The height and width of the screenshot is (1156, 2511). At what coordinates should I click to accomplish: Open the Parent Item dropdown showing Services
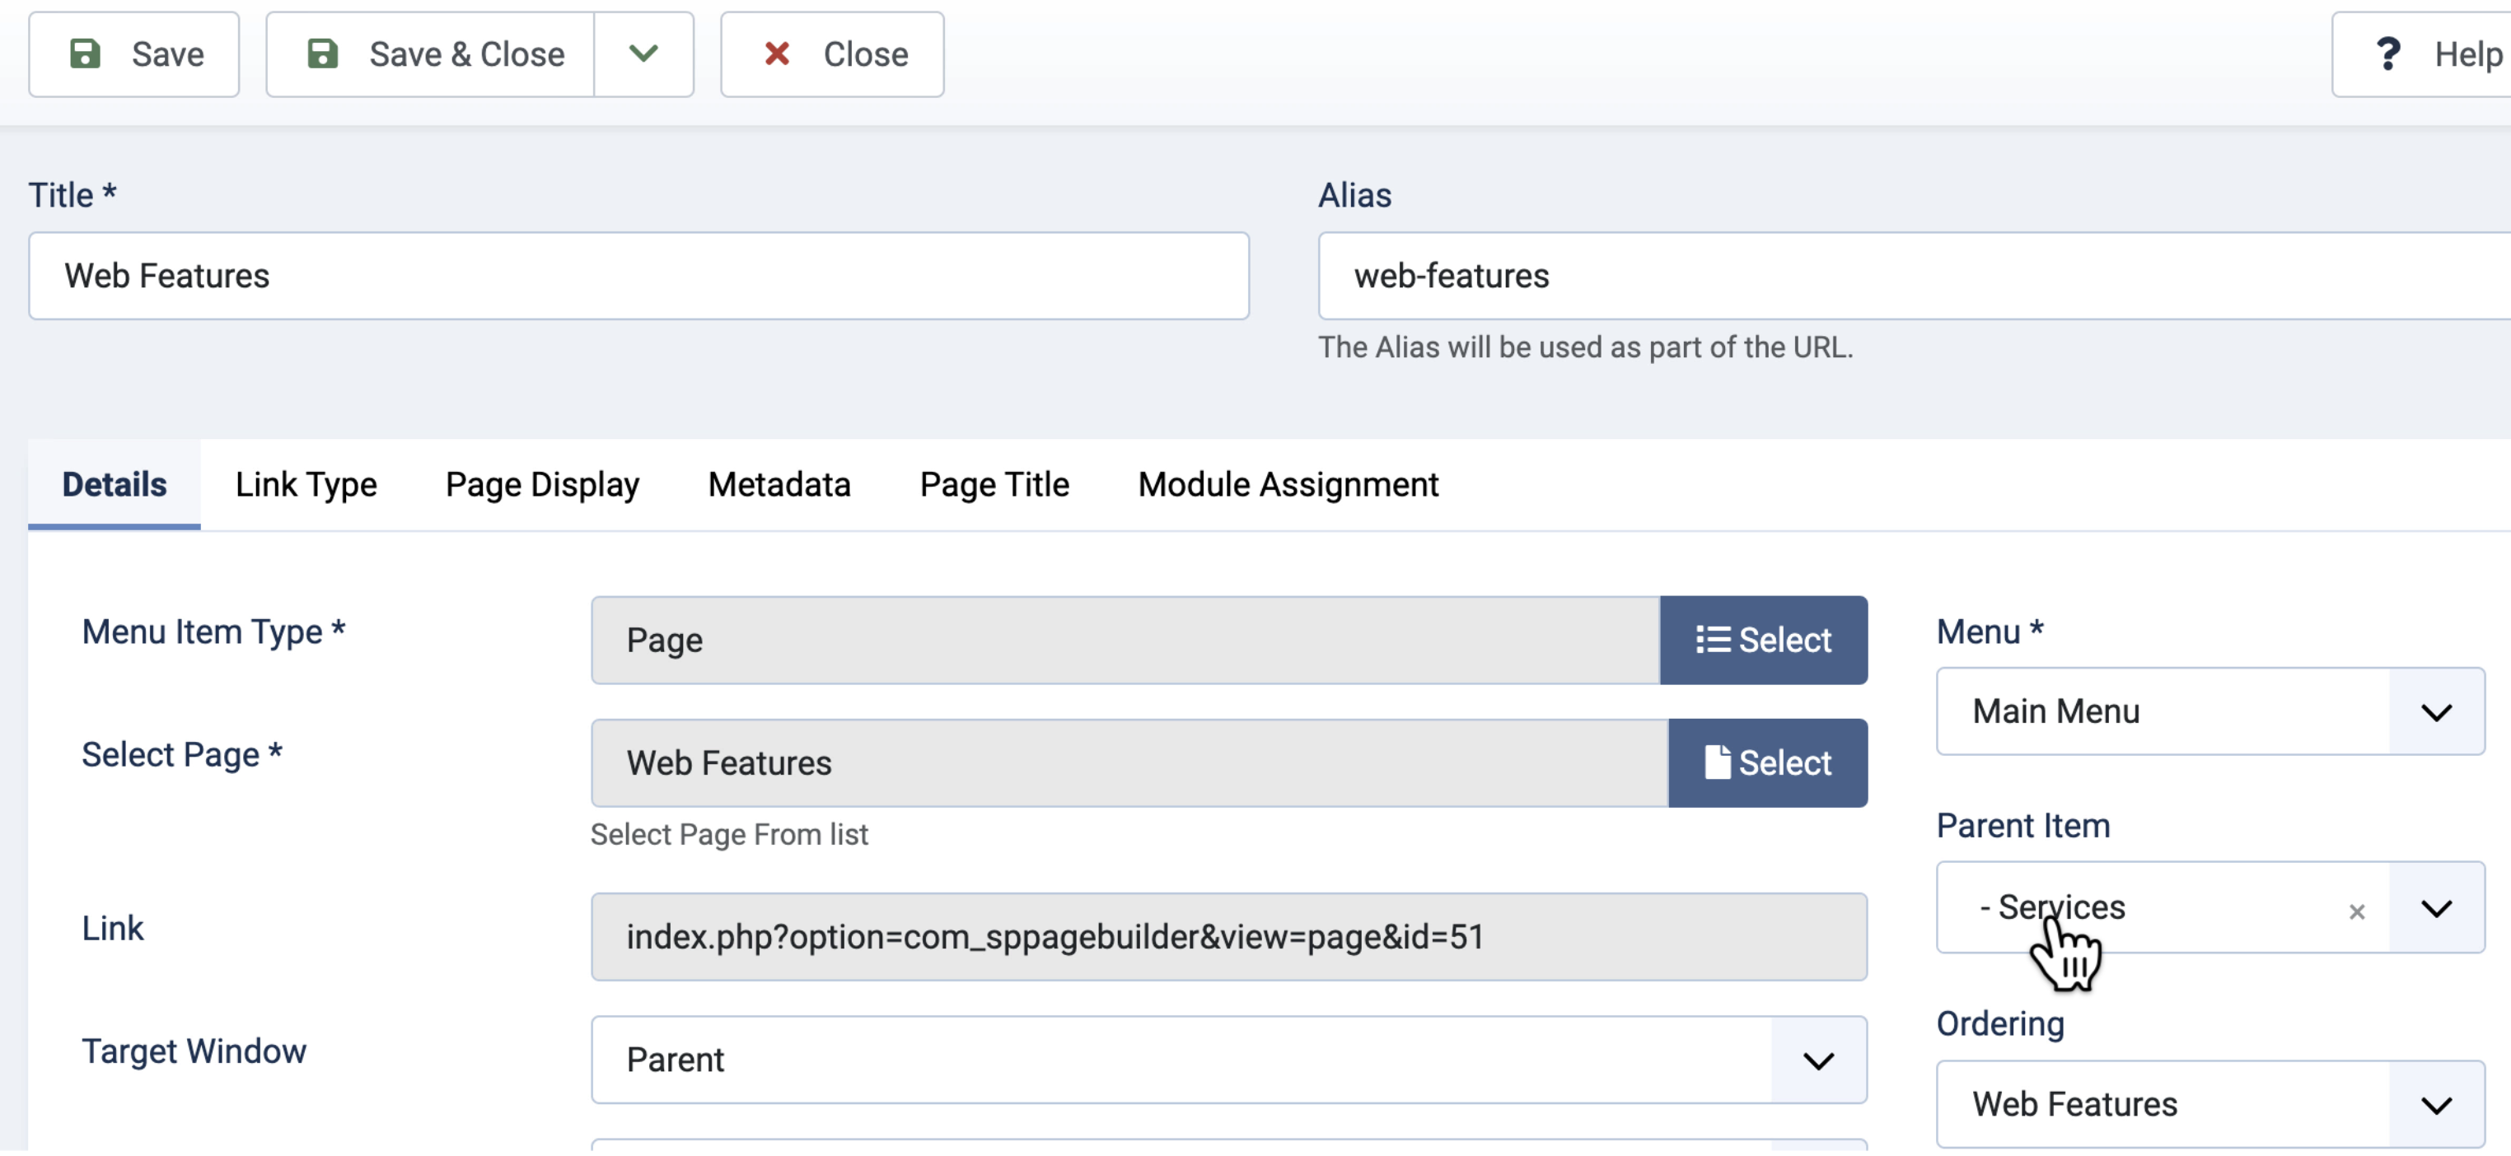[x=2209, y=907]
